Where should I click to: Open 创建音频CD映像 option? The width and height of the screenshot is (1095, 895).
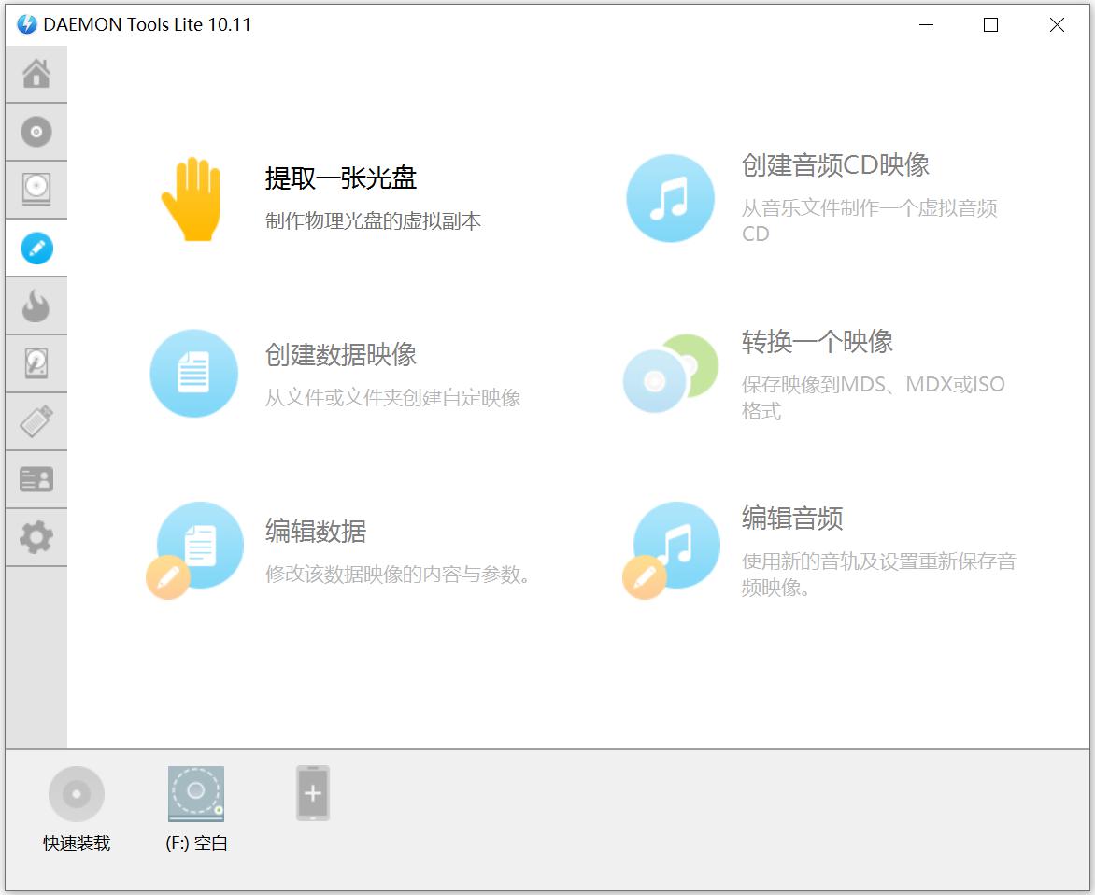(x=835, y=164)
